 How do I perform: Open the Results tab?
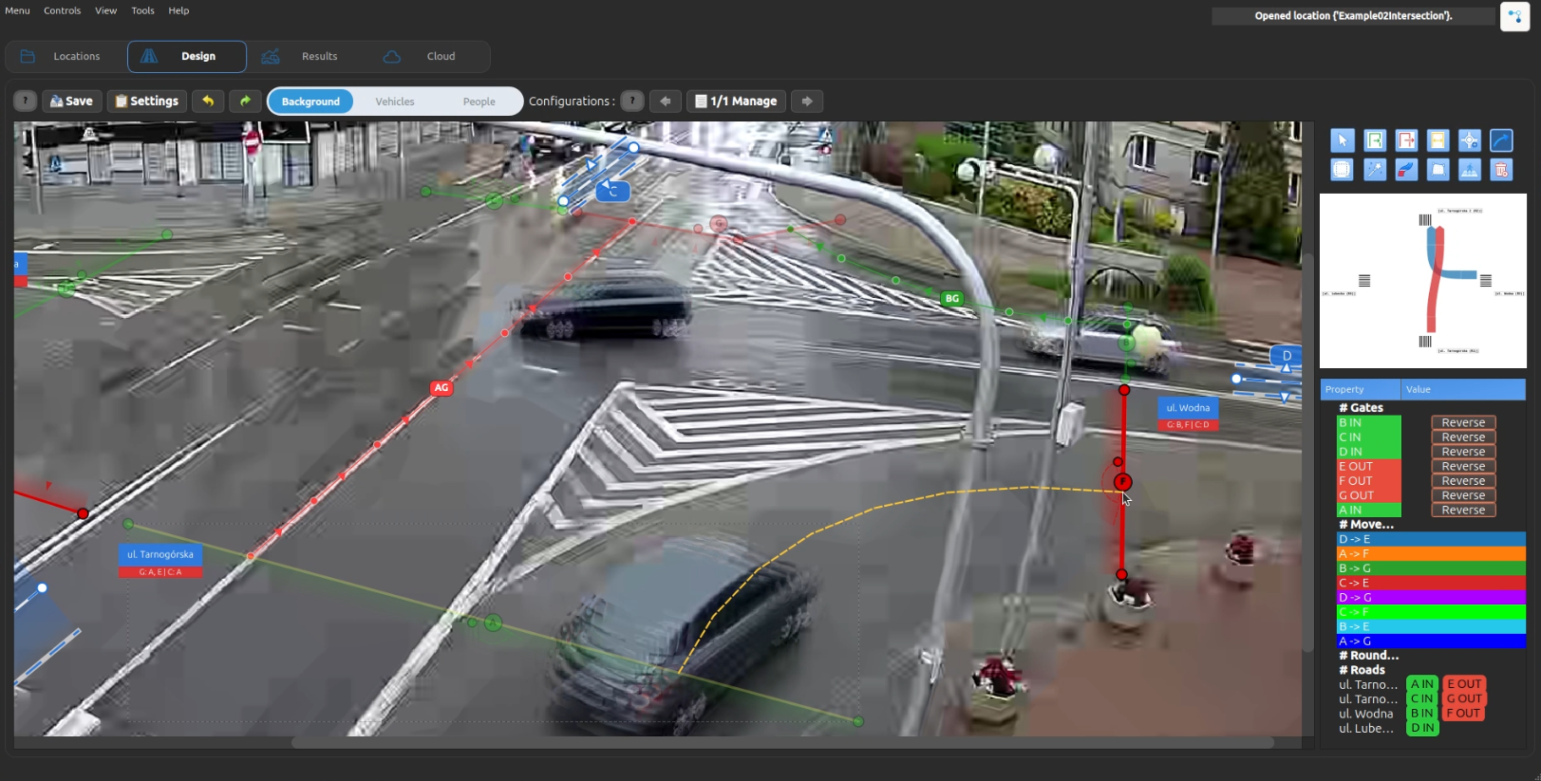coord(307,56)
